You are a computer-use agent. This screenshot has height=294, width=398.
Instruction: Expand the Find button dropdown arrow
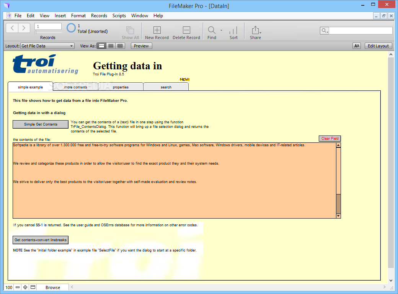pos(221,30)
